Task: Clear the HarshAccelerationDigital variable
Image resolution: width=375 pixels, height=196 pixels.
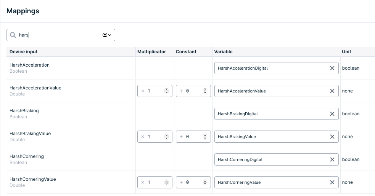Action: (332, 68)
